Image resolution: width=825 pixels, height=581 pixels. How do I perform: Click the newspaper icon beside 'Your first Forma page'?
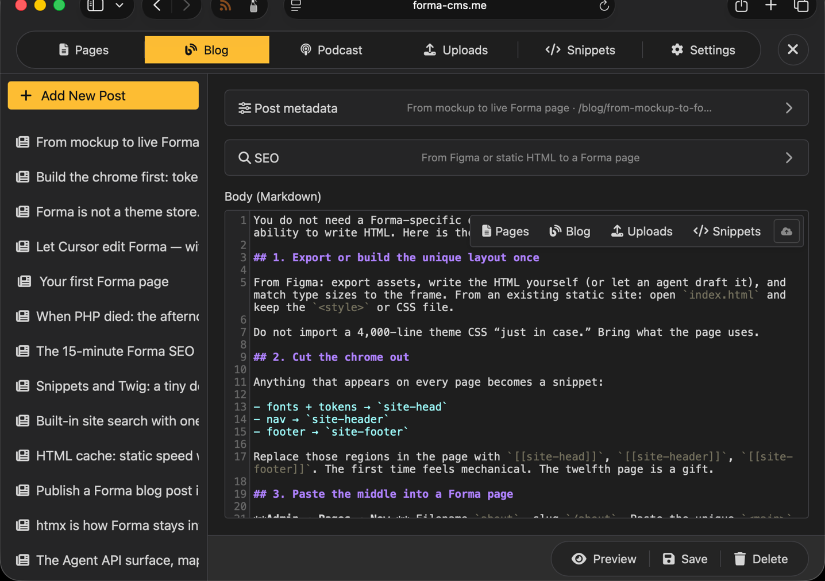coord(24,281)
